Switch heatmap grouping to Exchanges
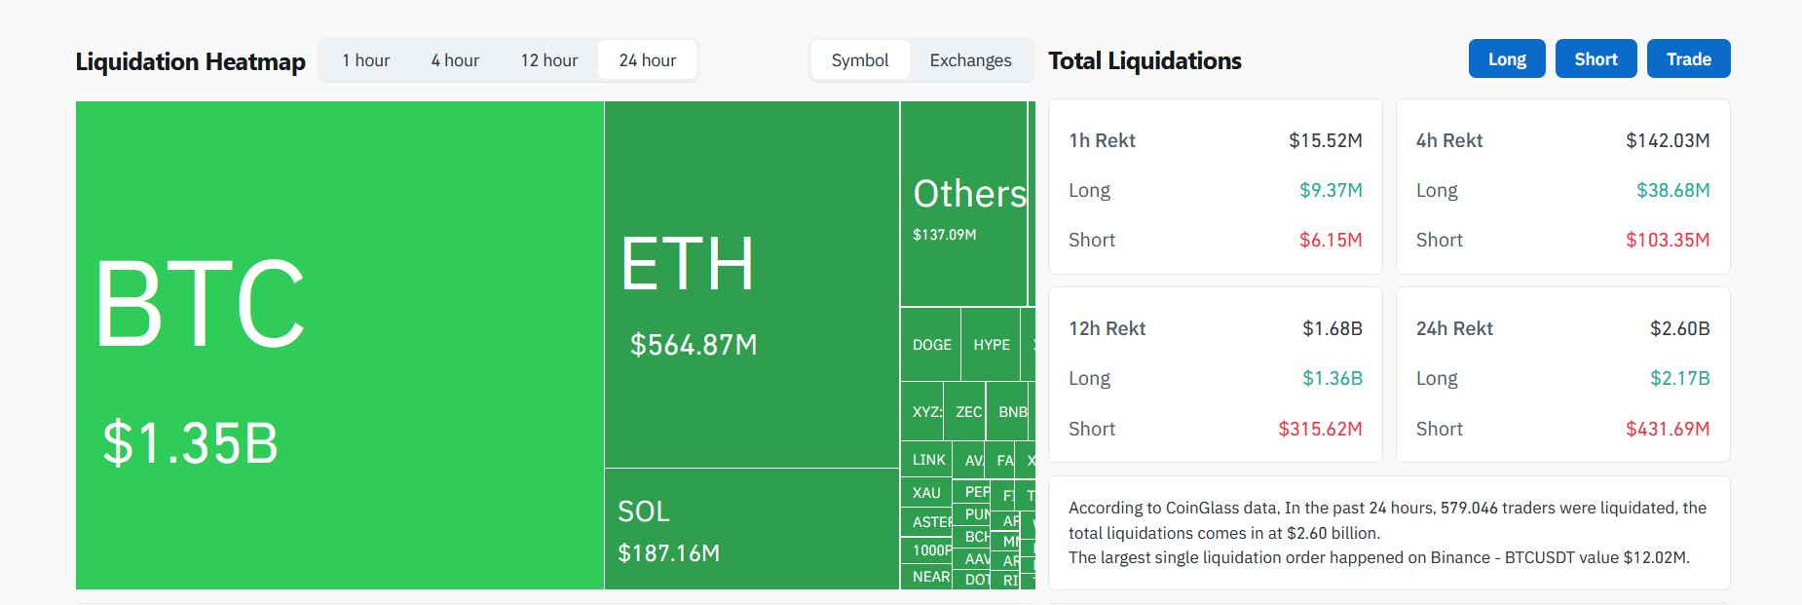Screen dimensions: 1802x605 tap(970, 60)
